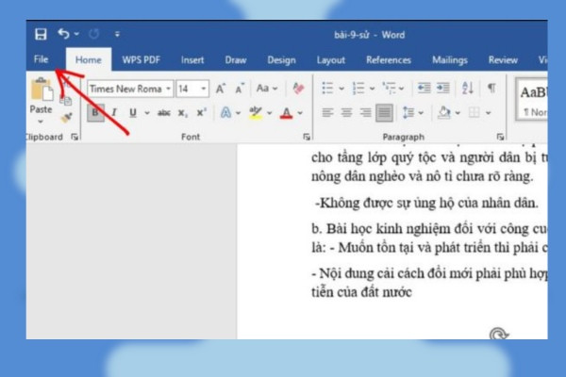Screen dimensions: 566x377
Task: Click the Paste clipboard icon
Action: (42, 90)
